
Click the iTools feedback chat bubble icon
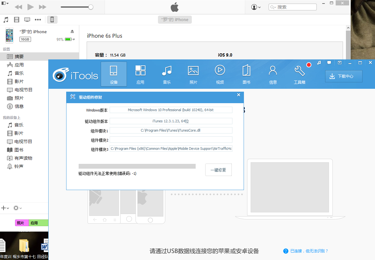329,63
